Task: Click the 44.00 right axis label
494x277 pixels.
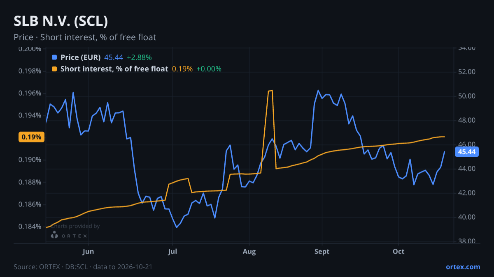Action: [x=467, y=169]
